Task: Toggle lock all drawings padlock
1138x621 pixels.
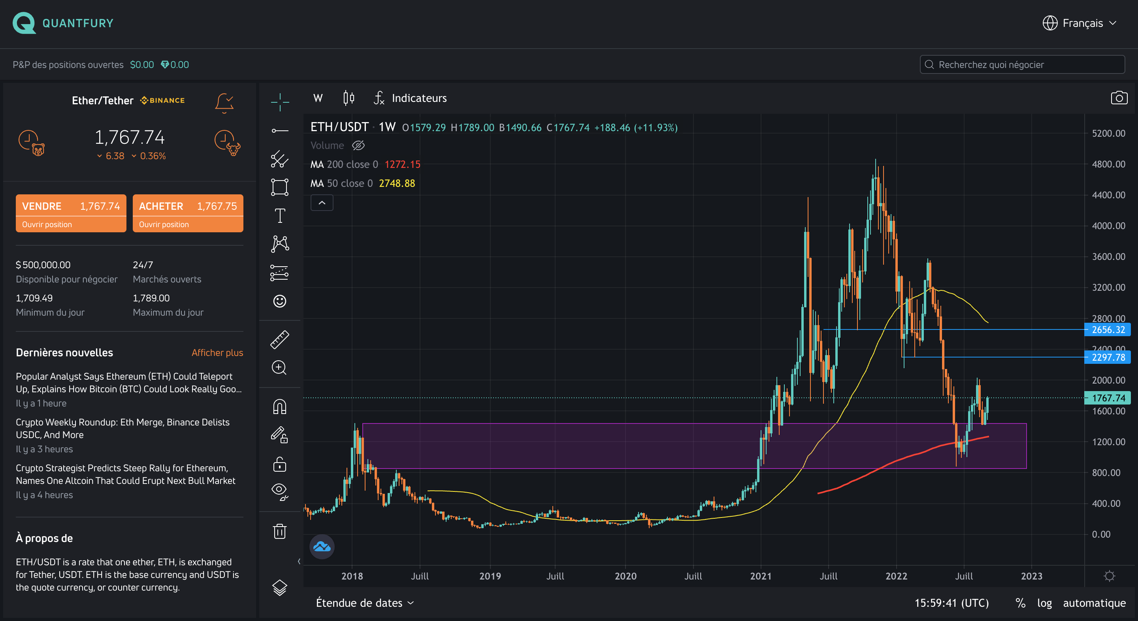Action: 280,464
